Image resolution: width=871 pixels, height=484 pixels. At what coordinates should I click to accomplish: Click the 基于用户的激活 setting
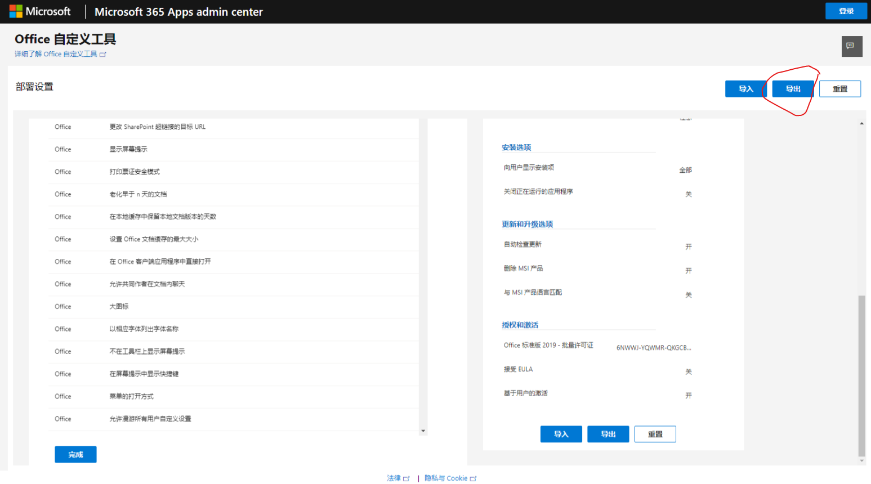525,393
